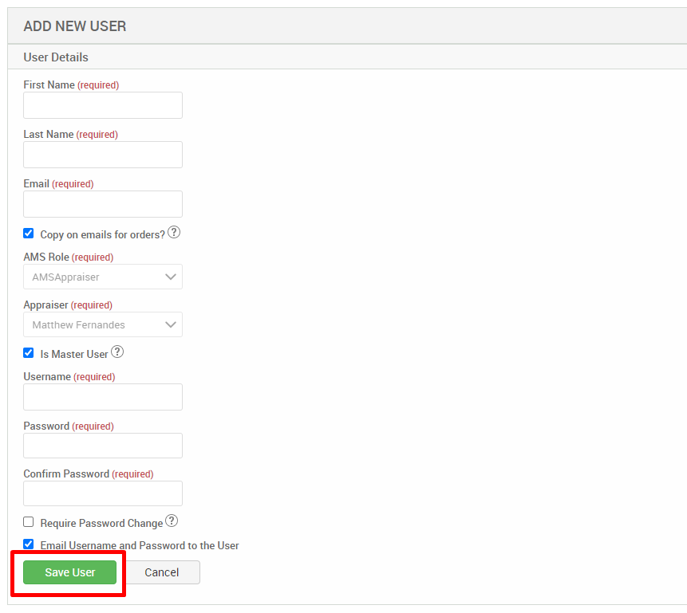This screenshot has height=613, width=687.
Task: Click the Save User button
Action: pos(69,572)
